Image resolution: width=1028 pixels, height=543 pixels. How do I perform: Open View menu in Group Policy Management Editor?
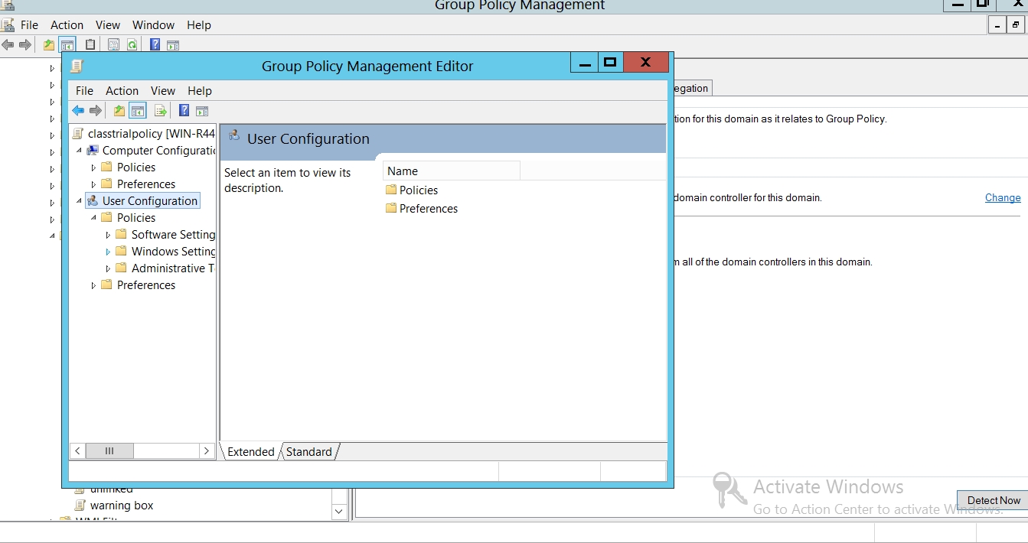(162, 90)
